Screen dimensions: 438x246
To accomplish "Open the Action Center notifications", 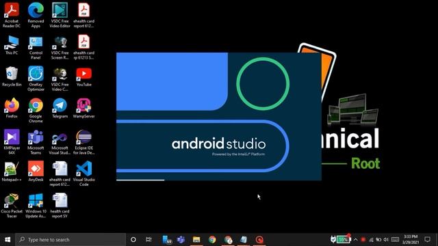I will click(427, 240).
